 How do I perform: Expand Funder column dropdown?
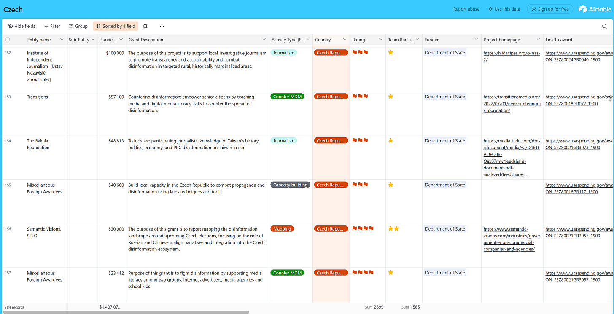tap(476, 40)
